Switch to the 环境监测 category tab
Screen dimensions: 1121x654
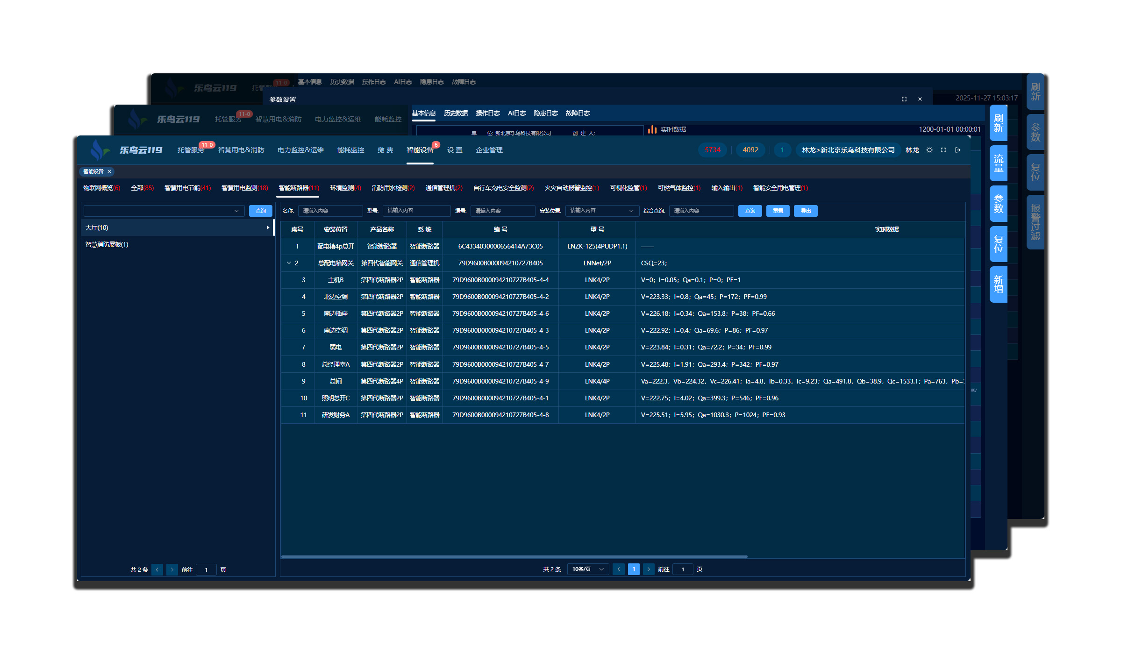click(x=345, y=188)
